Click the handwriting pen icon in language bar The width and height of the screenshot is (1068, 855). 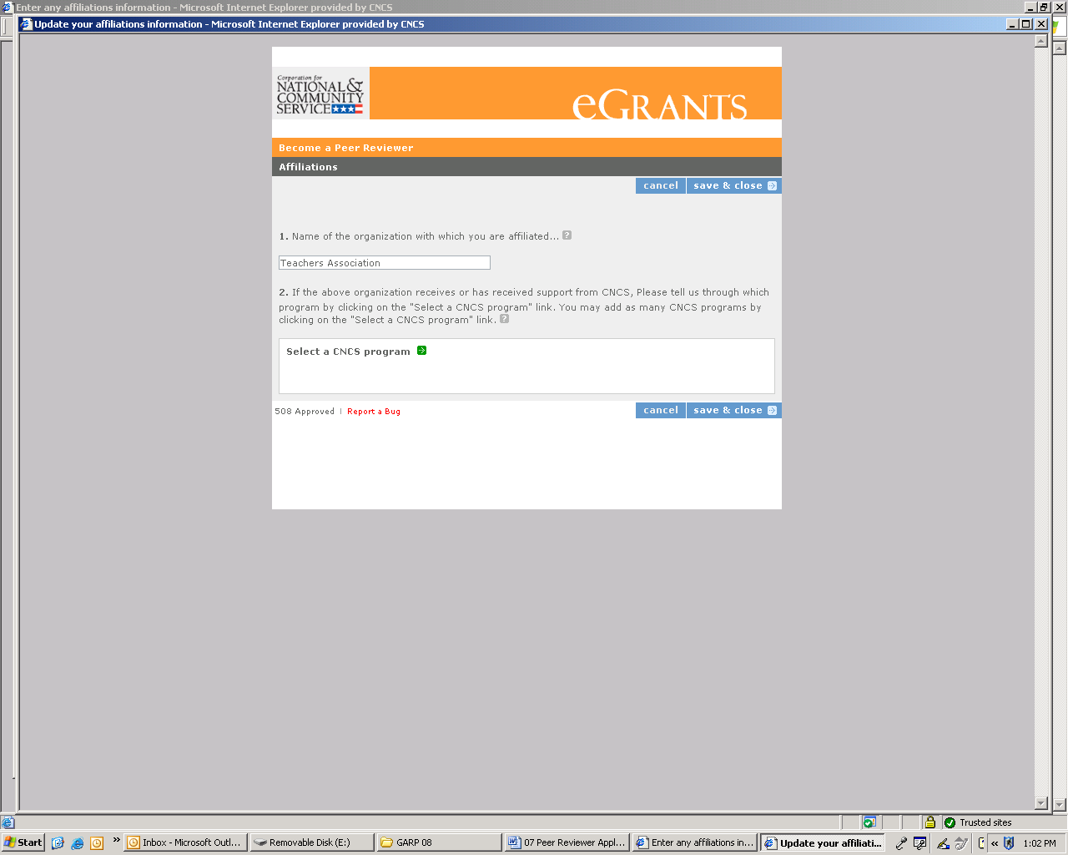[x=943, y=842]
